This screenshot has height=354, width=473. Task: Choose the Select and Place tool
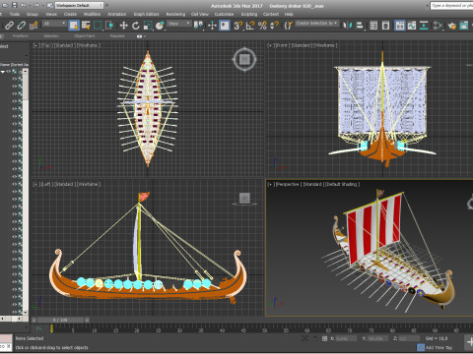[x=160, y=26]
